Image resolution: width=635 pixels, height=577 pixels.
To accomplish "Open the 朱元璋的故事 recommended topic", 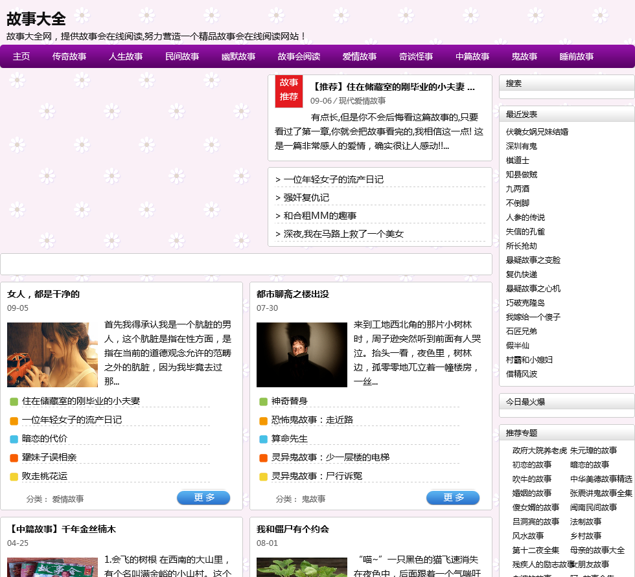I will coord(594,451).
